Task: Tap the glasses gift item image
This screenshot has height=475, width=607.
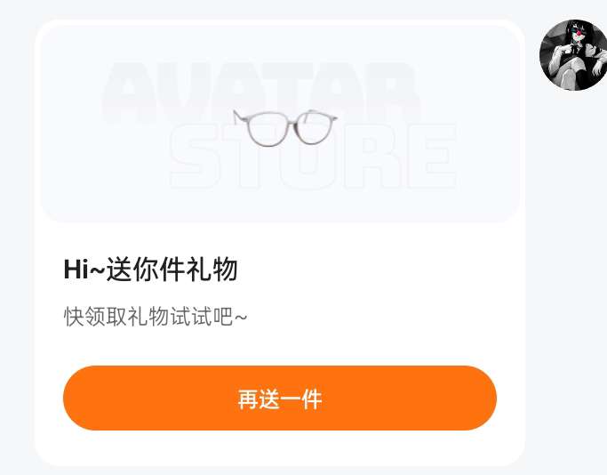Action: (x=285, y=128)
